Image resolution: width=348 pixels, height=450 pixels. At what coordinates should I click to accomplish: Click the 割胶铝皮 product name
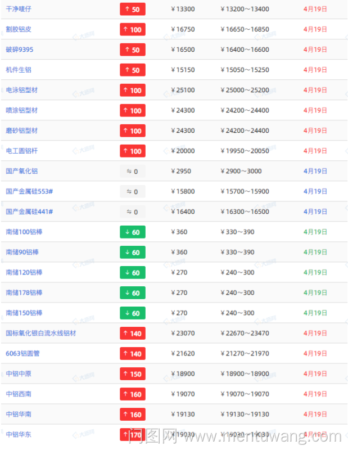click(19, 29)
